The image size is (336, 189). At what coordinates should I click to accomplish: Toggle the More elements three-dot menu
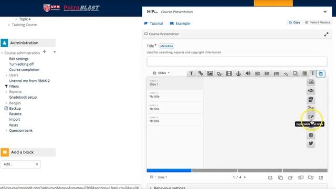point(313,73)
